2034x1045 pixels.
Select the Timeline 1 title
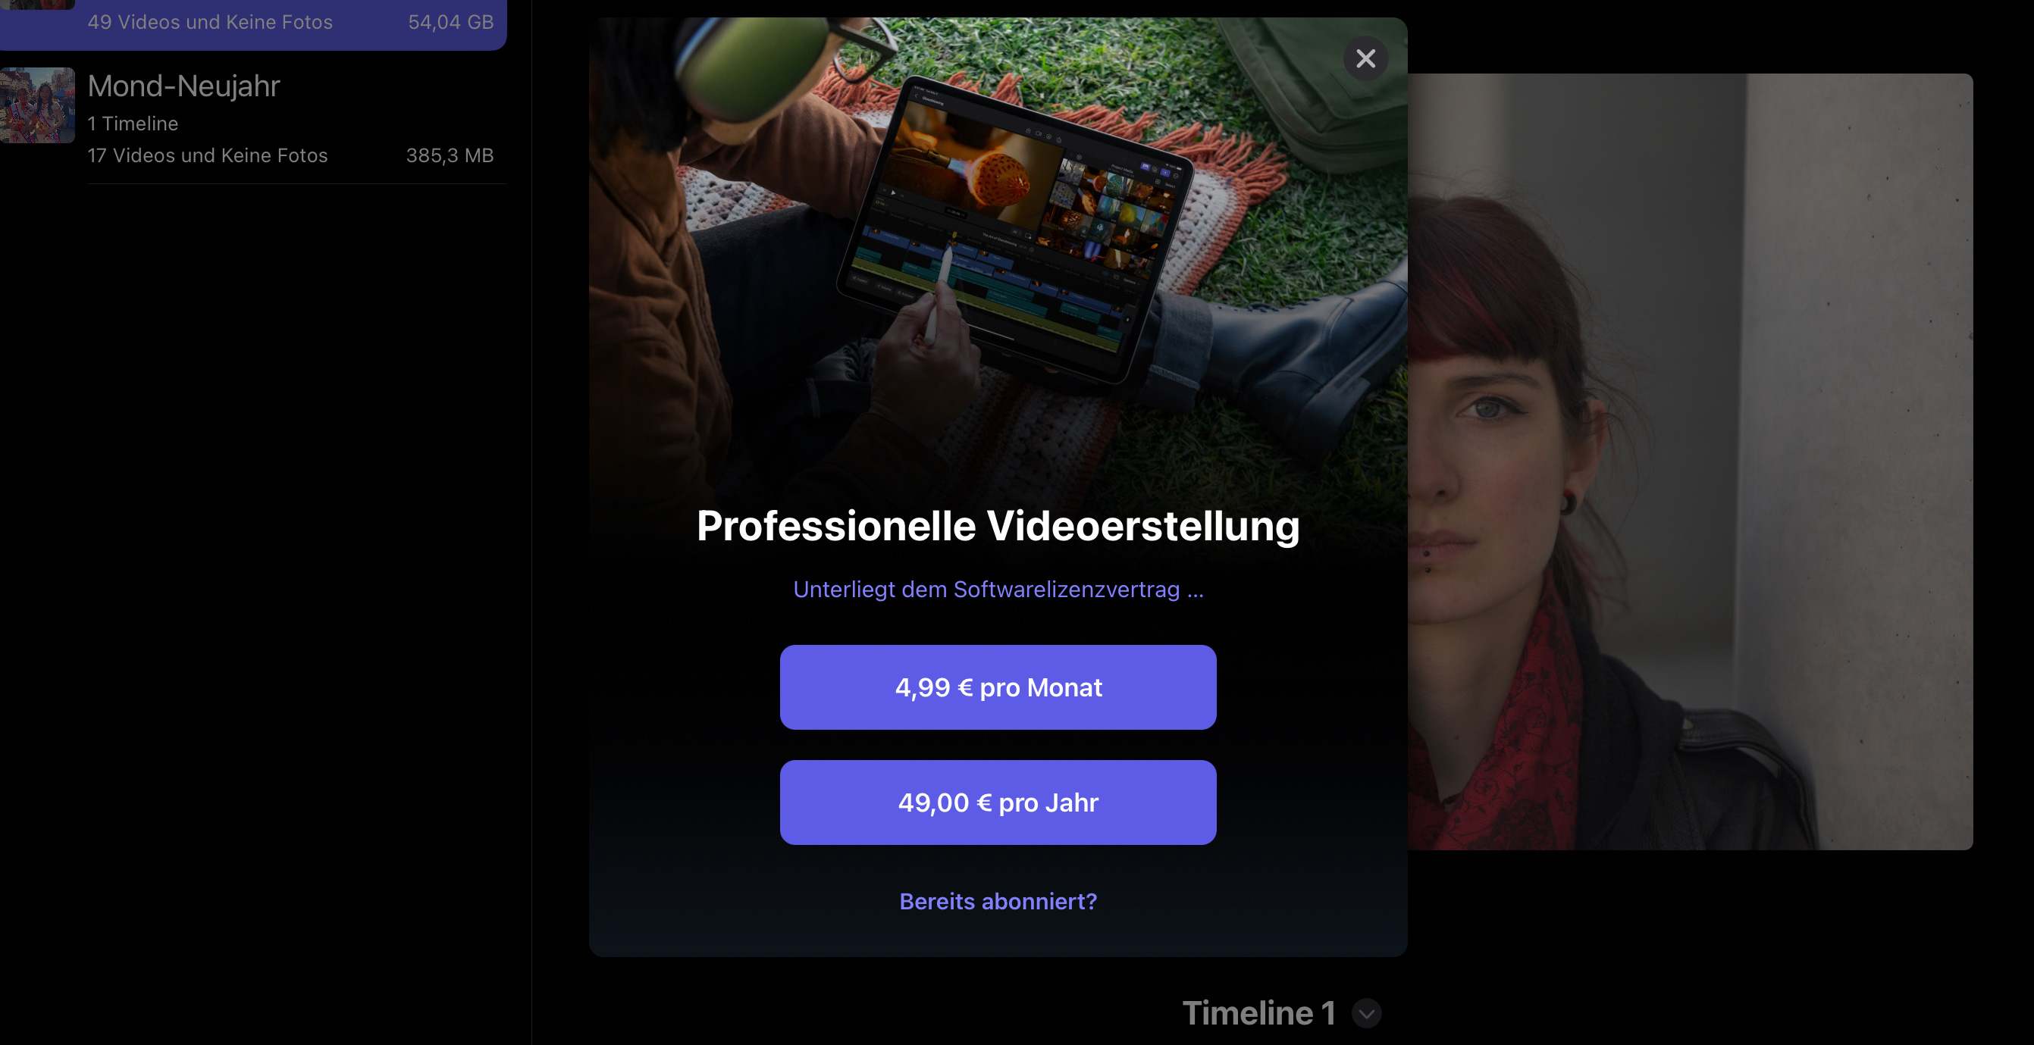1258,1012
